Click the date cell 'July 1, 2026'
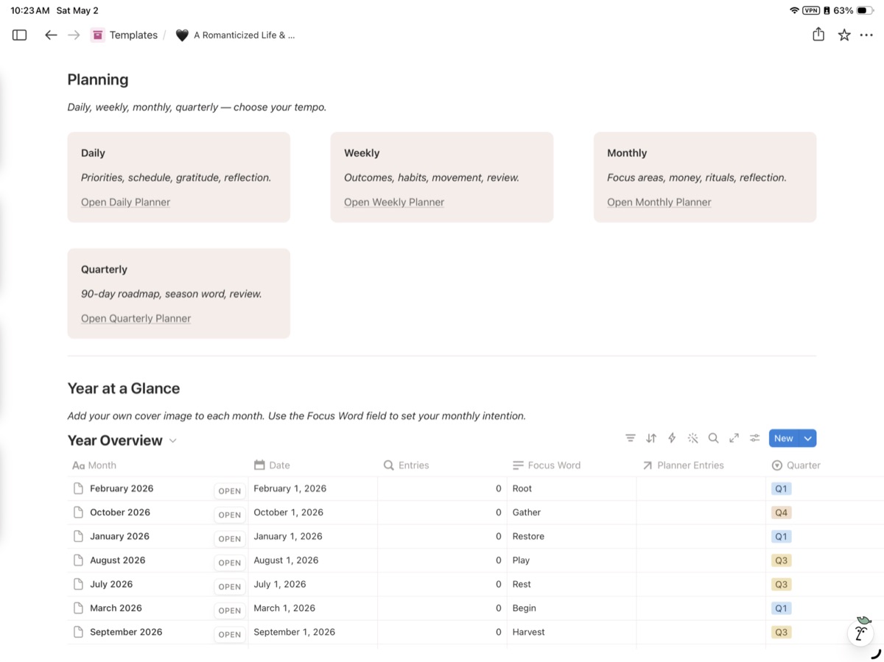This screenshot has width=884, height=662. coord(313,585)
